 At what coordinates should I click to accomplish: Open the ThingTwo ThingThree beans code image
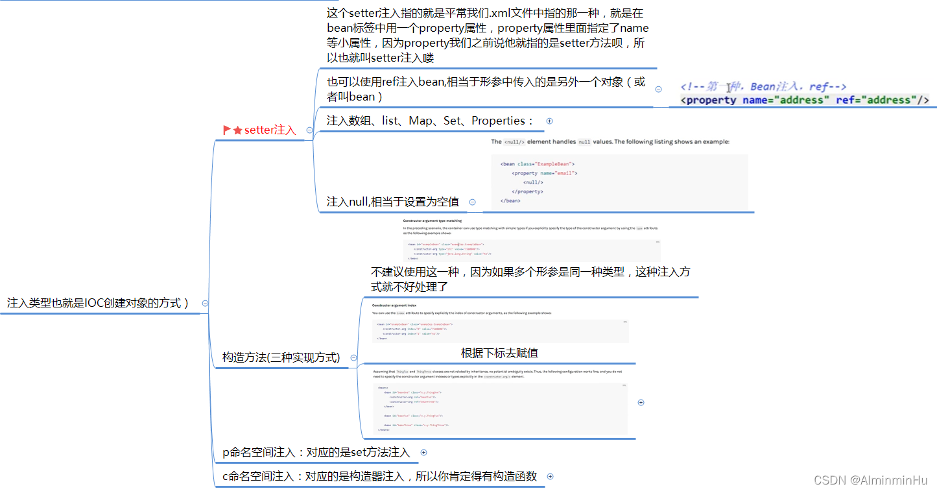(500, 401)
